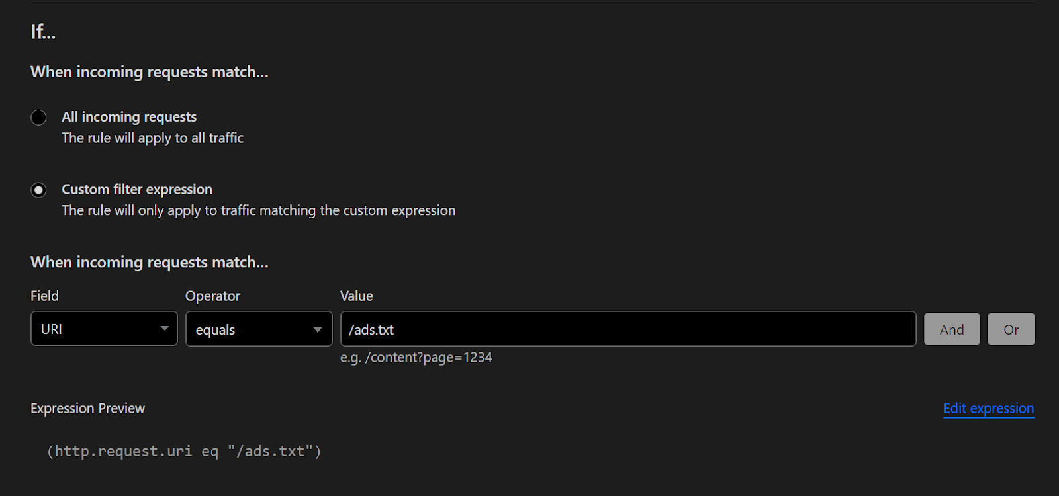Viewport: 1059px width, 496px height.
Task: Select the All incoming requests radio button
Action: point(38,118)
